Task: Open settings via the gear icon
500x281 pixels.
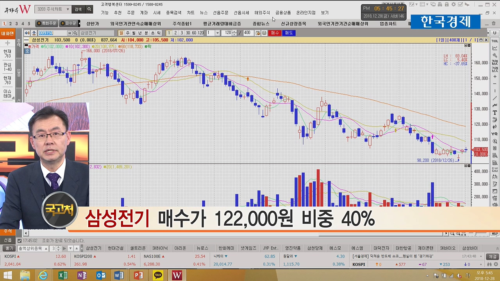Action: 453,5
